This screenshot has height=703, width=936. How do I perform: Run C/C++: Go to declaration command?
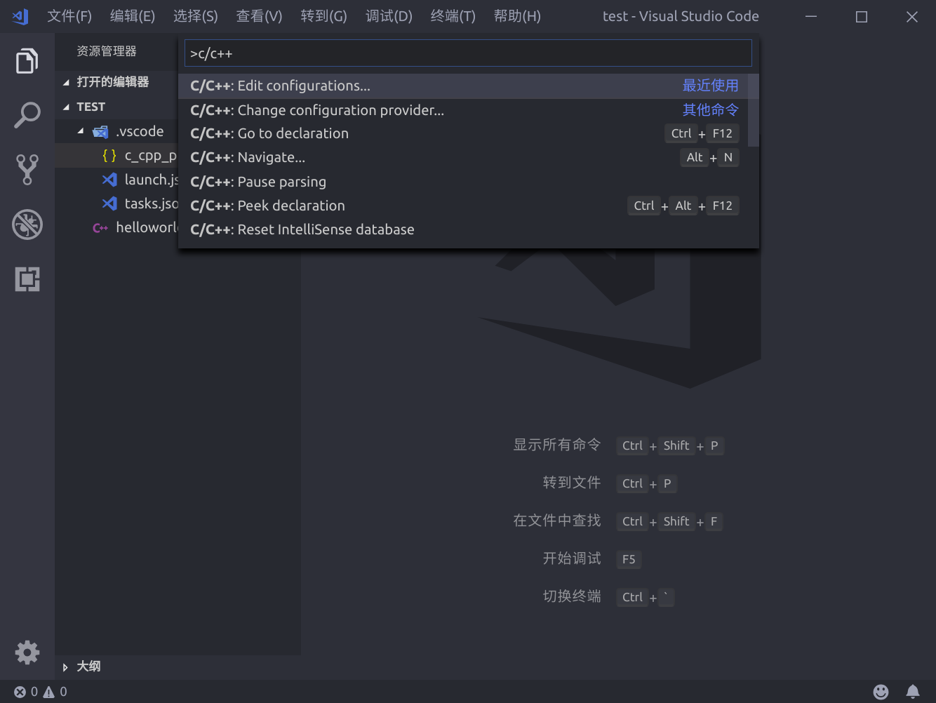point(463,134)
